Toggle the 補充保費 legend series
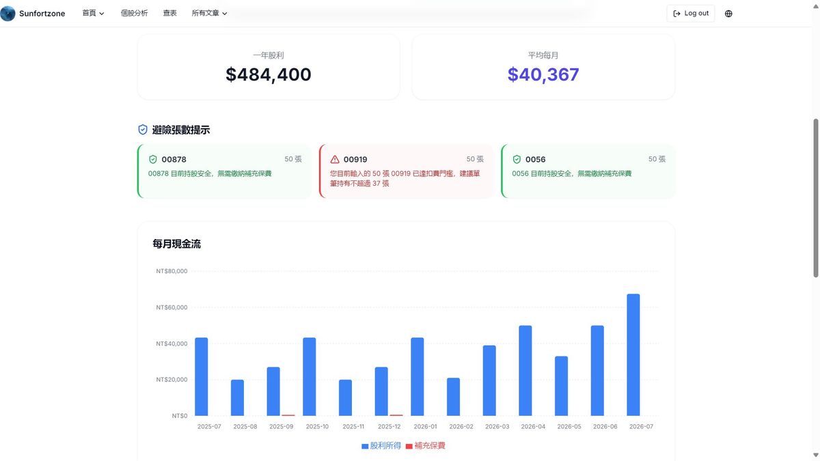Screen dimensions: 820x461 pos(425,445)
